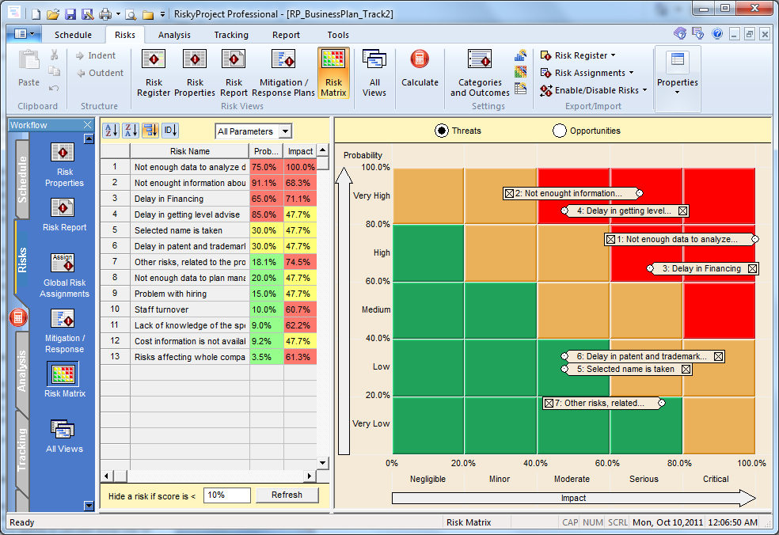Viewport: 779px width, 535px height.
Task: Toggle checkbox on risk 3 Delay in Financing label
Action: tap(753, 269)
